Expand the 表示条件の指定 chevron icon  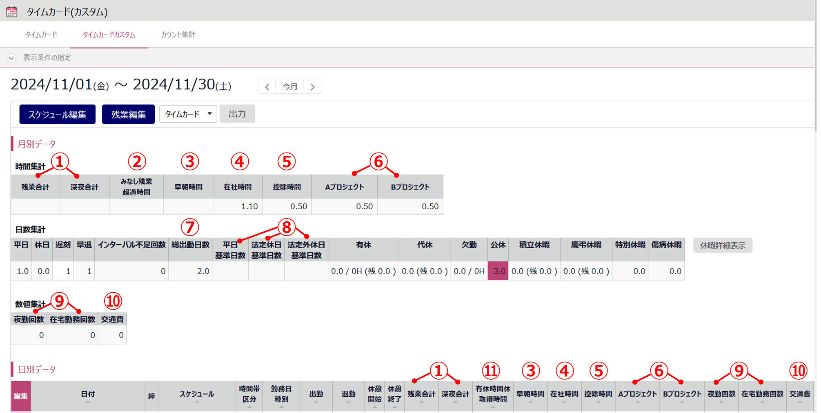coord(11,58)
